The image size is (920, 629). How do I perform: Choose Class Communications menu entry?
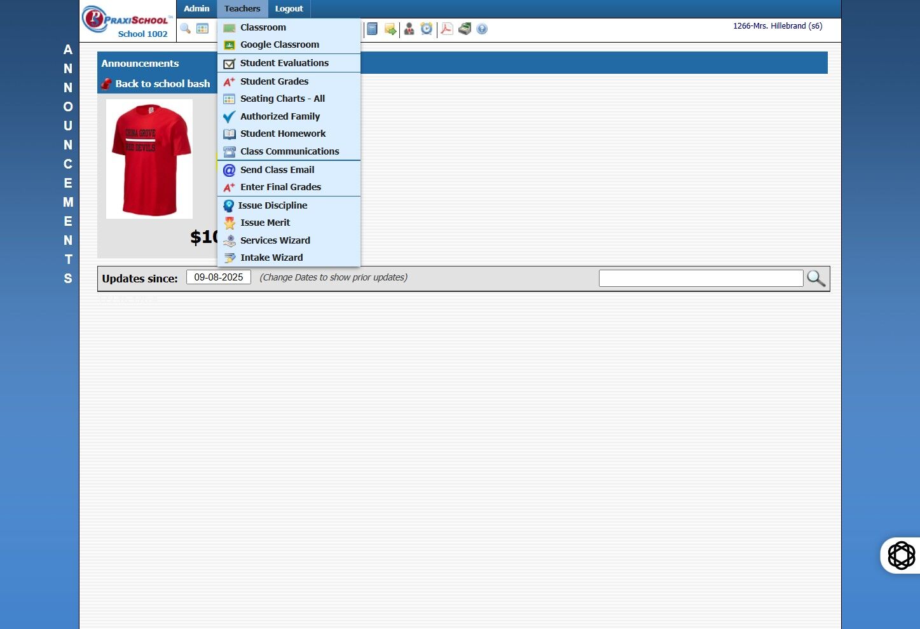pyautogui.click(x=289, y=151)
